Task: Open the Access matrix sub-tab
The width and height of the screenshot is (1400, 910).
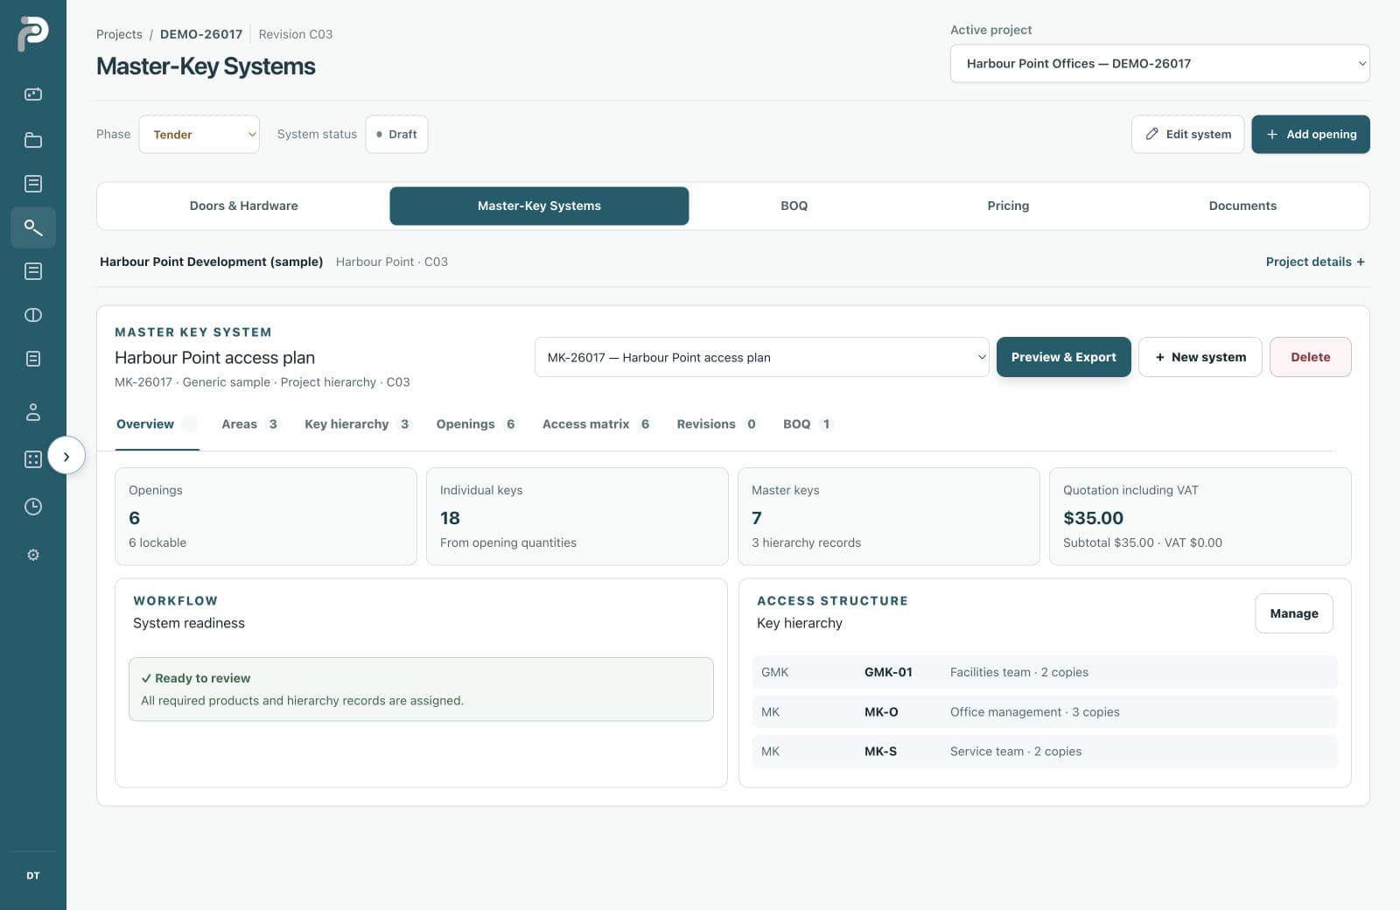Action: tap(597, 424)
